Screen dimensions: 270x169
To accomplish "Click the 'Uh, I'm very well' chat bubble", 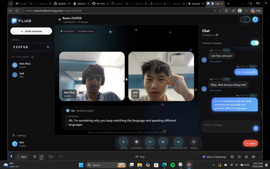I will 246,72.
